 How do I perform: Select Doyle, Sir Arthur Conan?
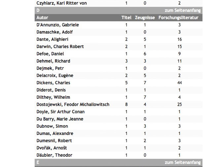pos(60,112)
